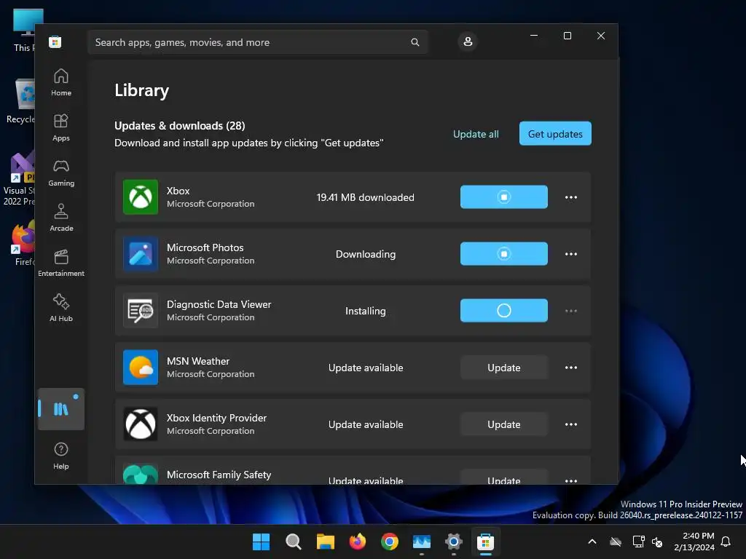This screenshot has height=559, width=746.
Task: Select the Microsoft Photos title text
Action: [205, 247]
